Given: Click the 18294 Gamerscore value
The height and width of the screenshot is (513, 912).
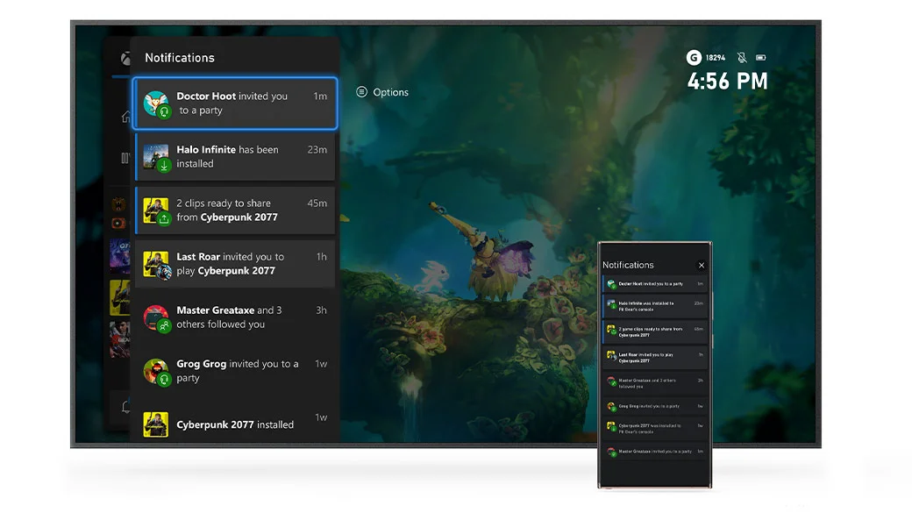Looking at the screenshot, I should point(716,58).
